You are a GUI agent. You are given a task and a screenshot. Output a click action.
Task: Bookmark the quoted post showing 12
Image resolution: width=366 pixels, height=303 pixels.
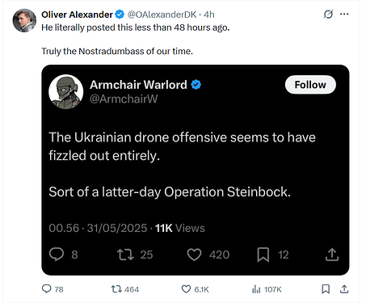(x=263, y=255)
